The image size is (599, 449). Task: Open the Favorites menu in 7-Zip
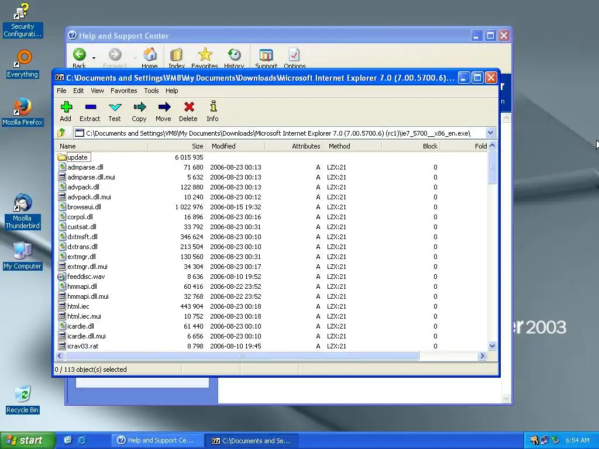click(x=124, y=91)
